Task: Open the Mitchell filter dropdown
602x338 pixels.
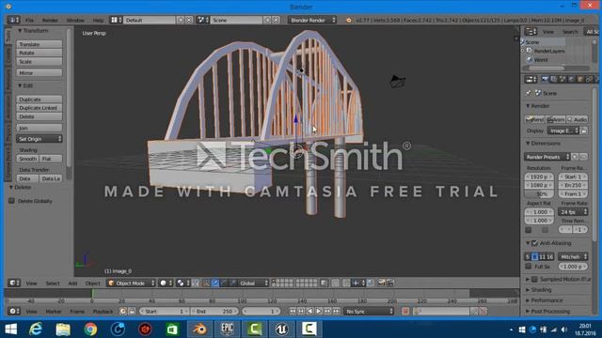Action: tap(573, 256)
